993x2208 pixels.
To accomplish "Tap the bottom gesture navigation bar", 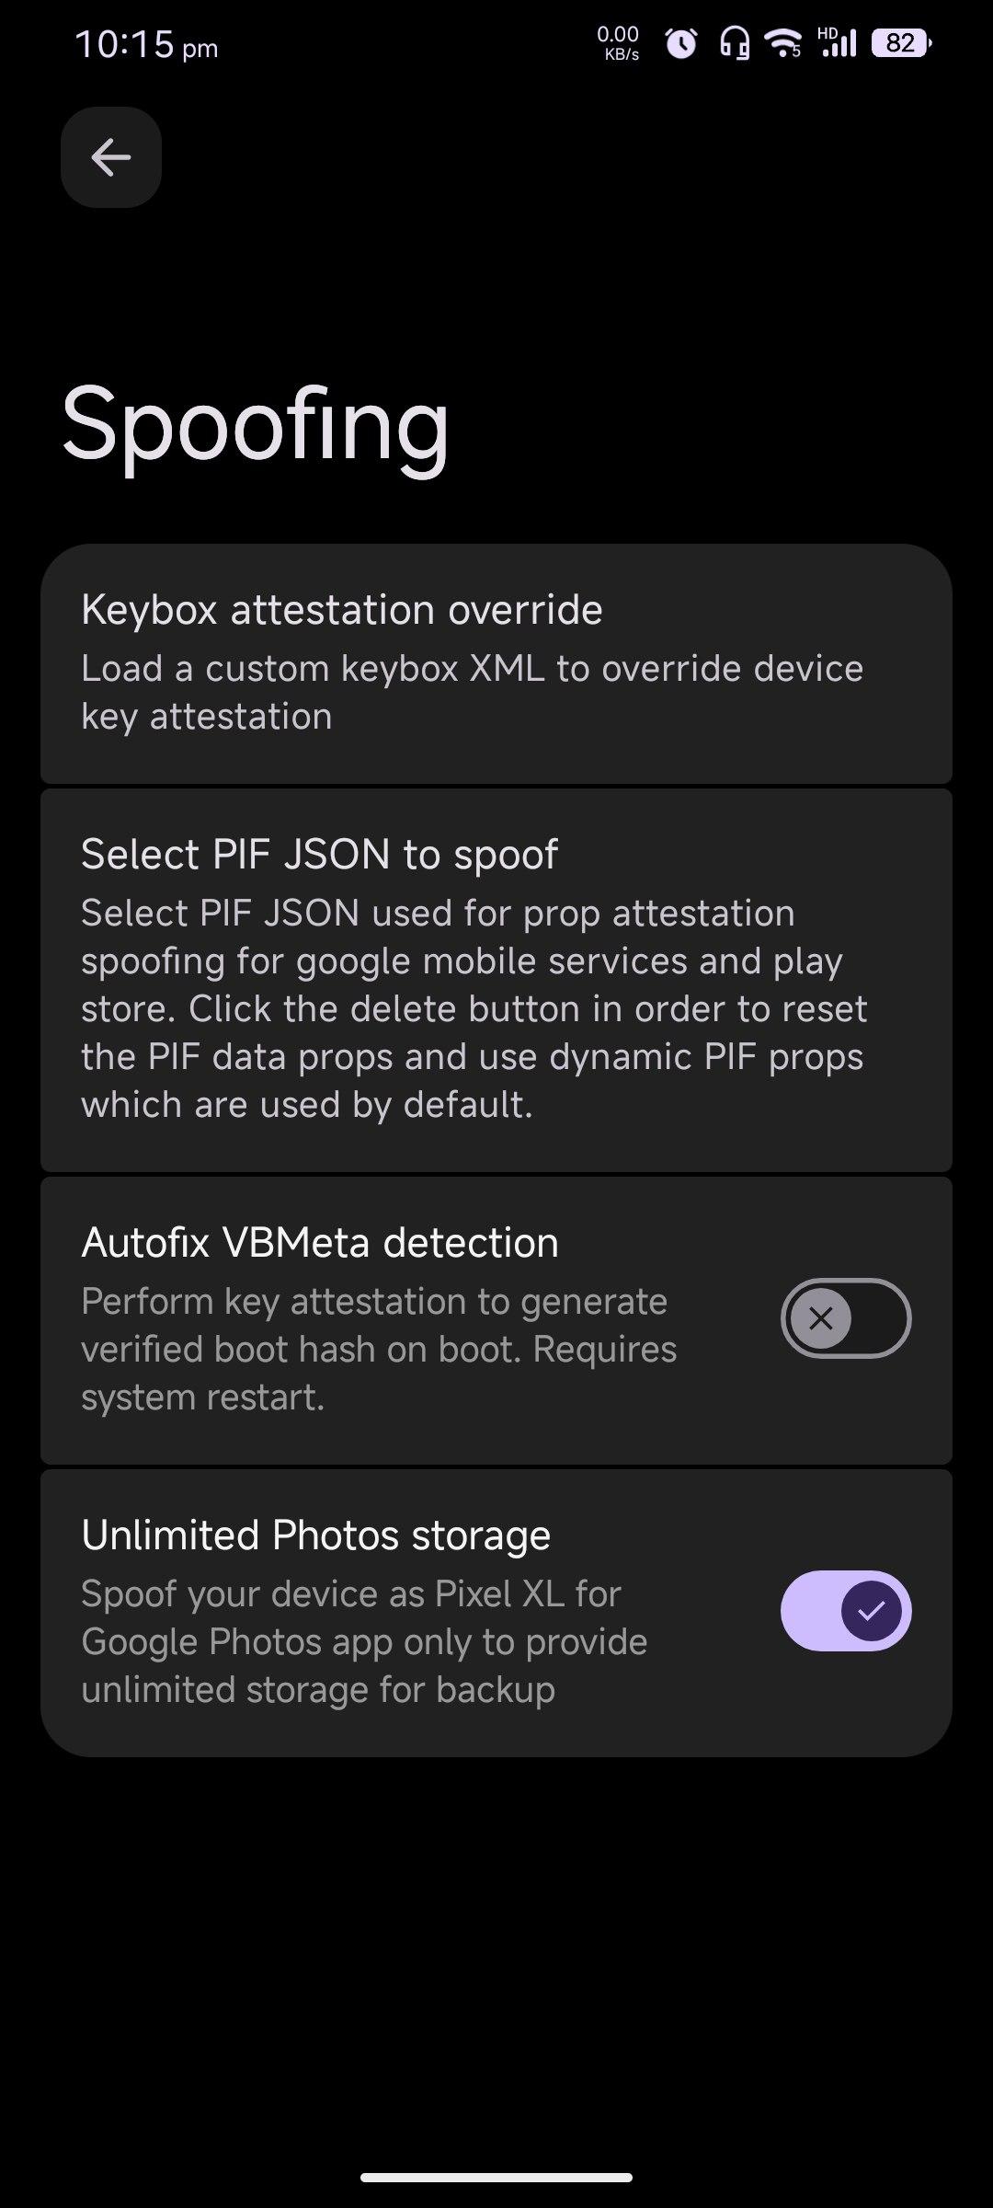I will pyautogui.click(x=496, y=2178).
